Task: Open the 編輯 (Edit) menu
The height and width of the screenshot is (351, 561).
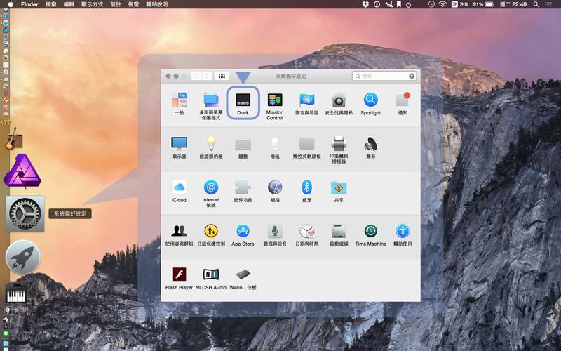Action: pyautogui.click(x=69, y=4)
